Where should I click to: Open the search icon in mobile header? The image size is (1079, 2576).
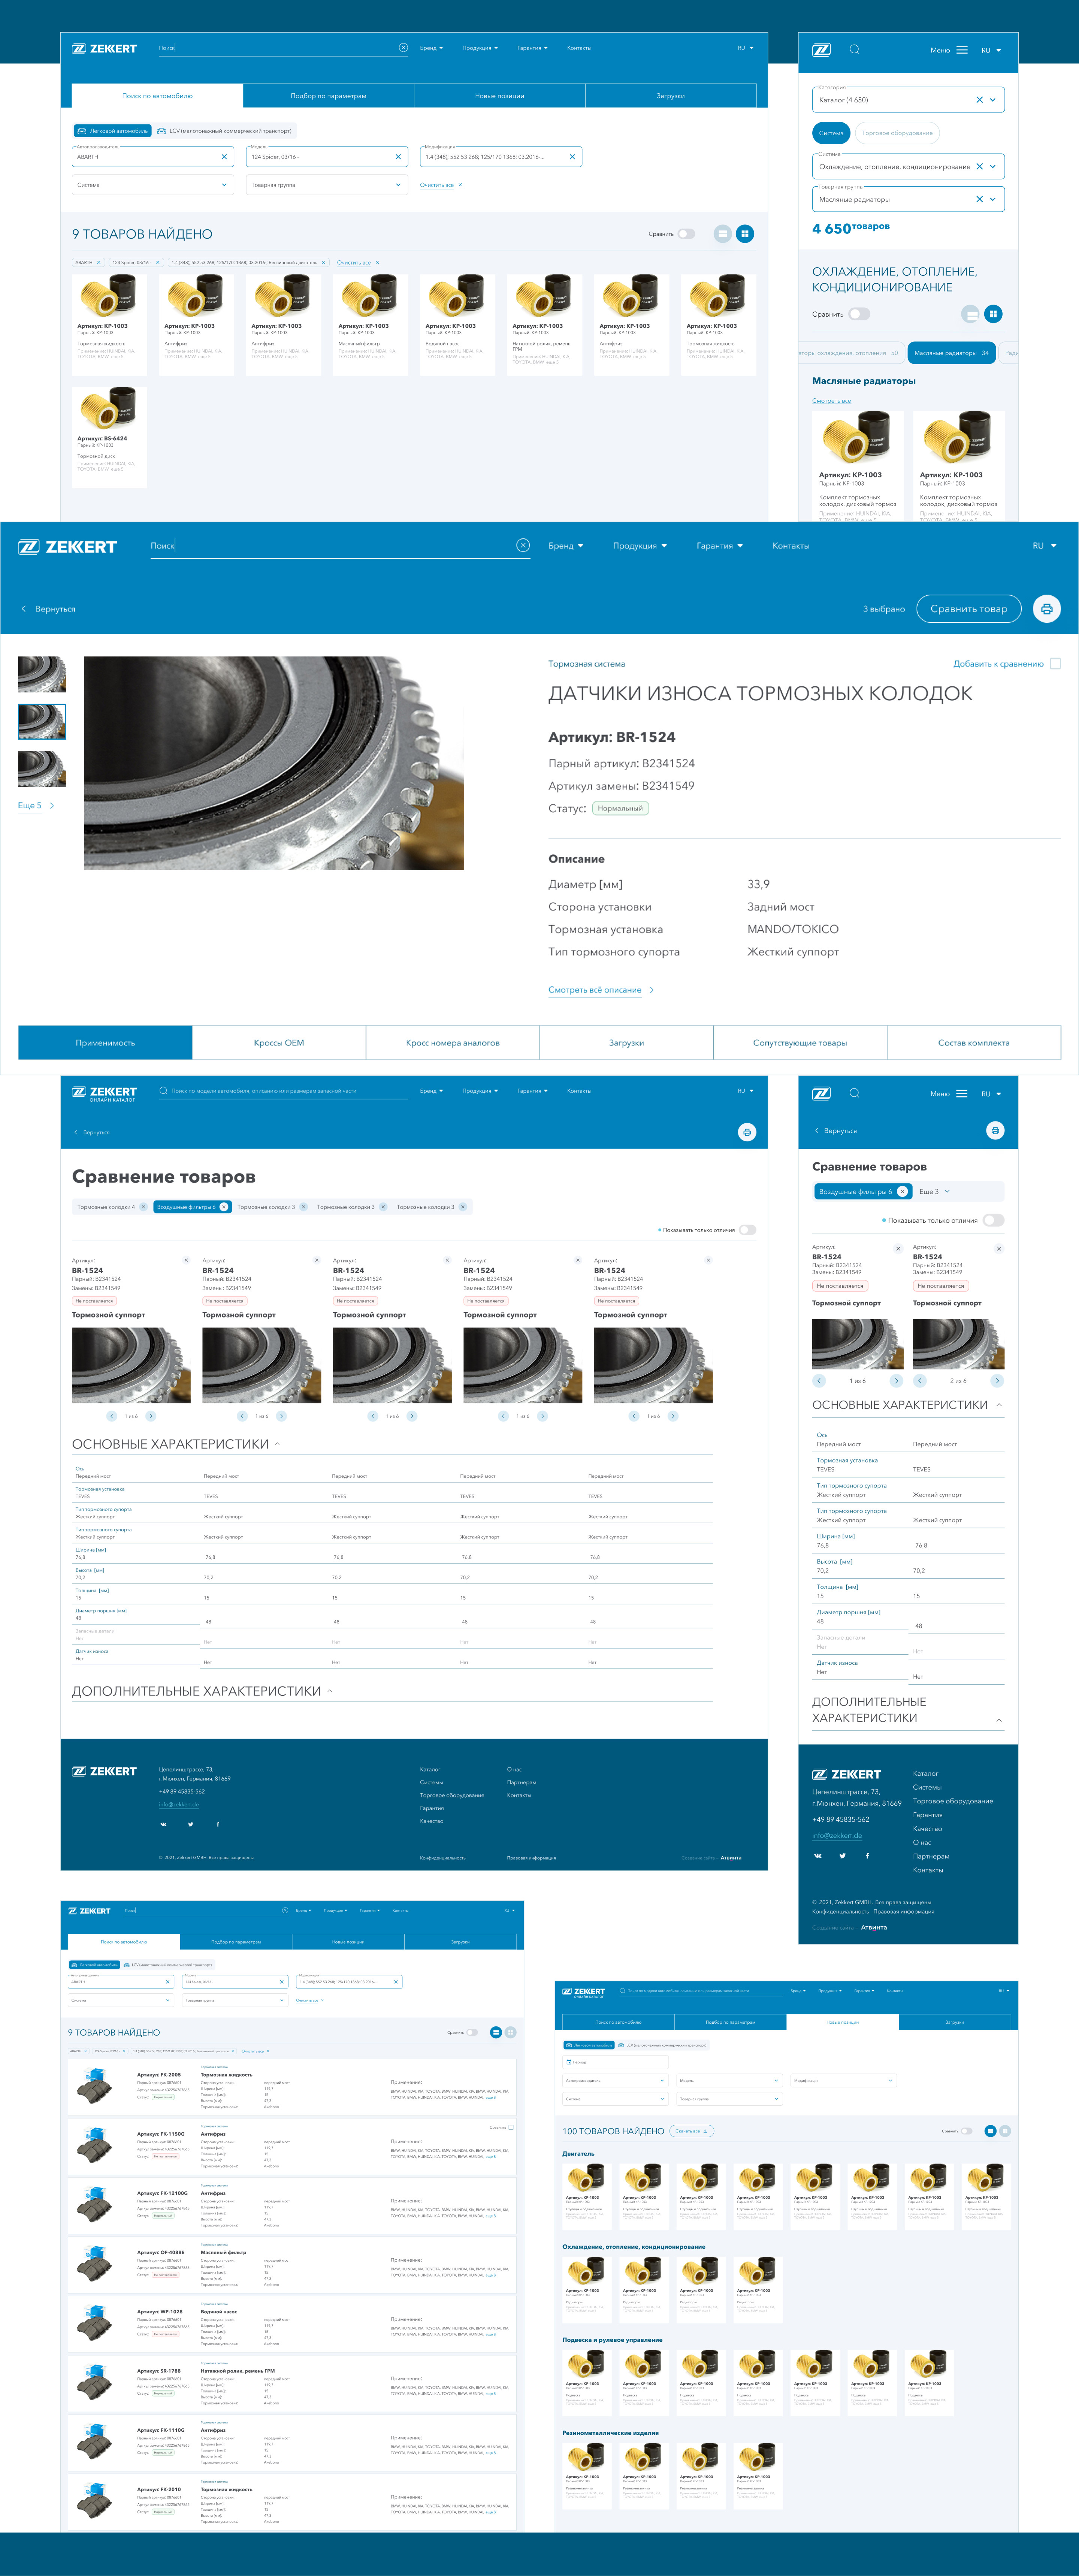point(854,50)
